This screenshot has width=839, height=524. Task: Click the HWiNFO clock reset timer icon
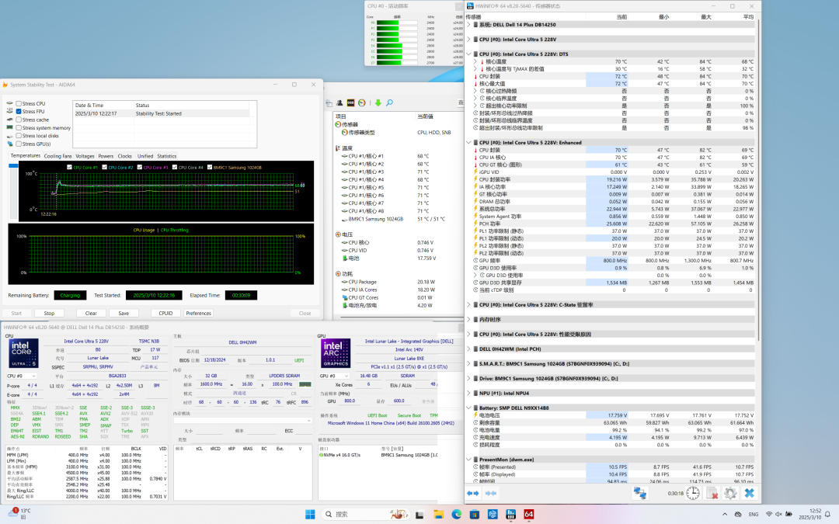pyautogui.click(x=693, y=493)
